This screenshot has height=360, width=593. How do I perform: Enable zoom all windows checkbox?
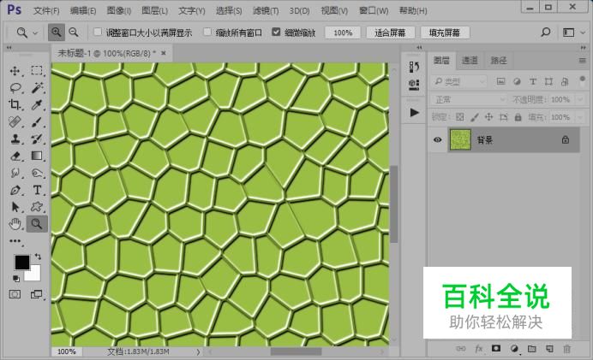click(207, 32)
